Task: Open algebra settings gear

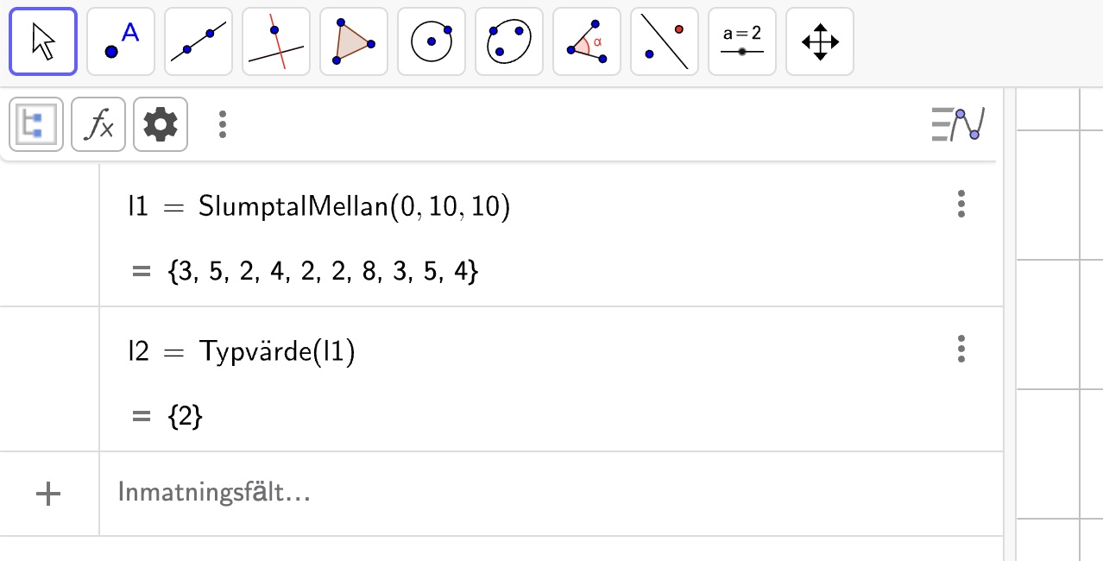Action: (161, 124)
